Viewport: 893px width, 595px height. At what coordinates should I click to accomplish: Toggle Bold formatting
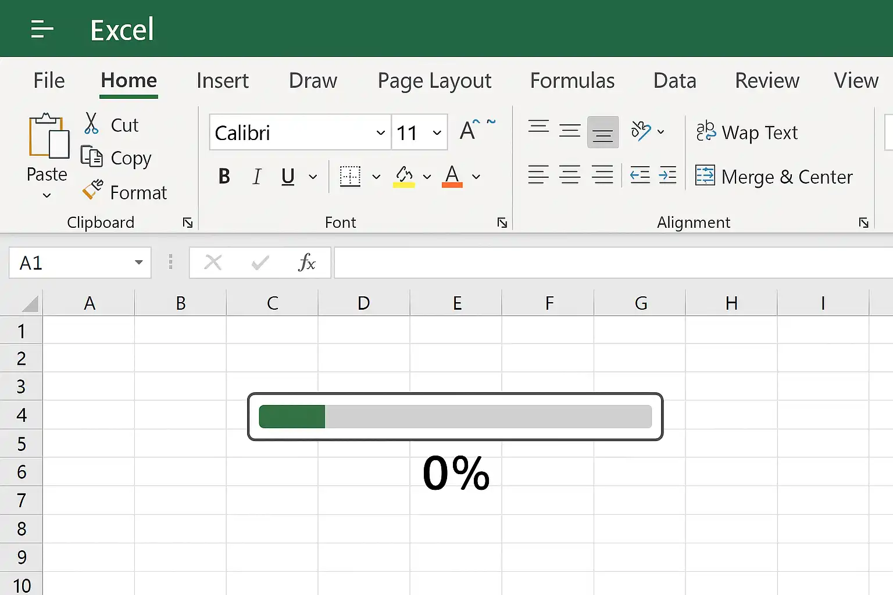click(224, 176)
